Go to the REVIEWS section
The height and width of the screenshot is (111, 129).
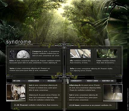tap(52, 81)
